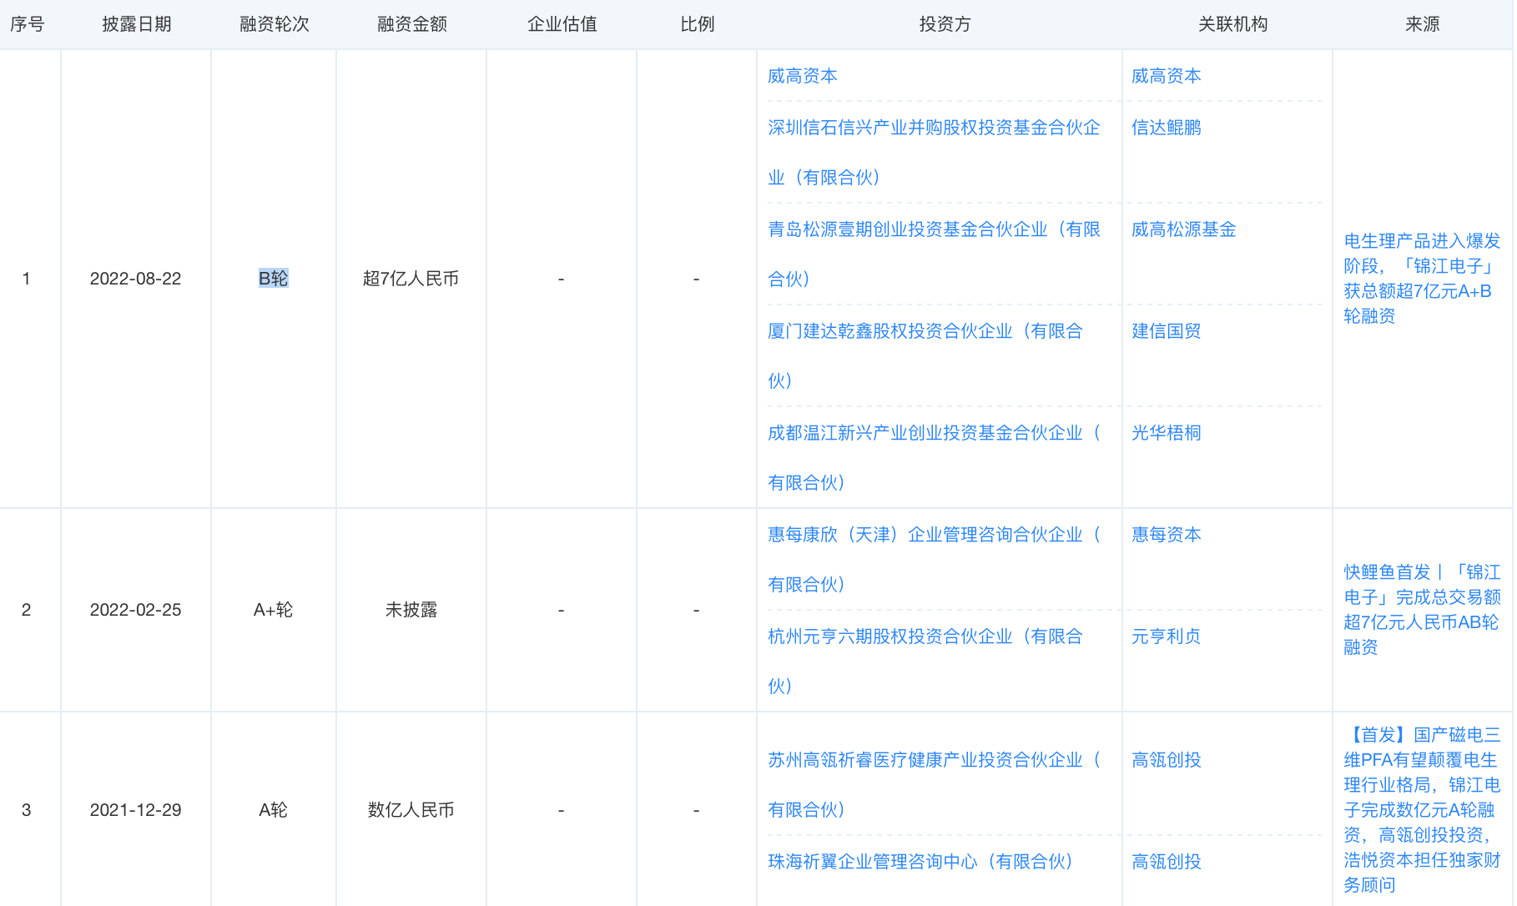Click the A轮 round cell dated 2021-12-29
Screen dimensions: 1517x906
point(273,810)
